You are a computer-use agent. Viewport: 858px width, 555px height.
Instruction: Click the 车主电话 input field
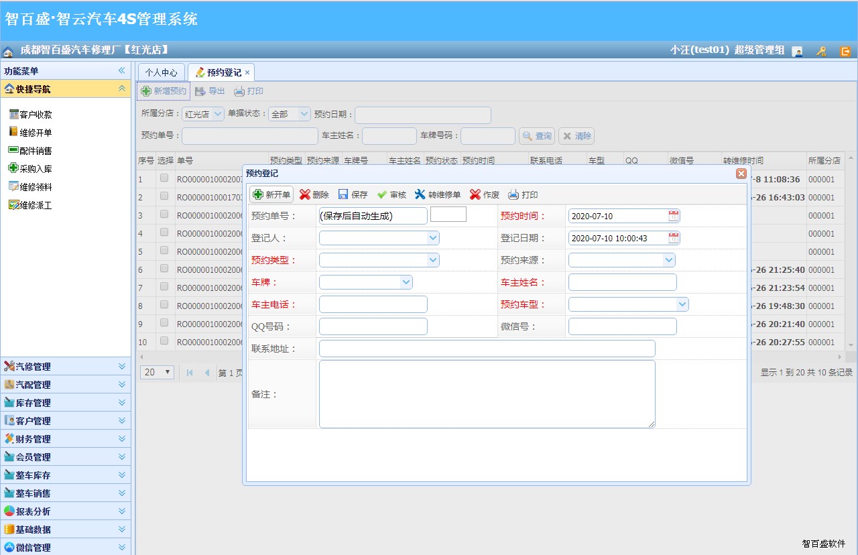[x=373, y=304]
